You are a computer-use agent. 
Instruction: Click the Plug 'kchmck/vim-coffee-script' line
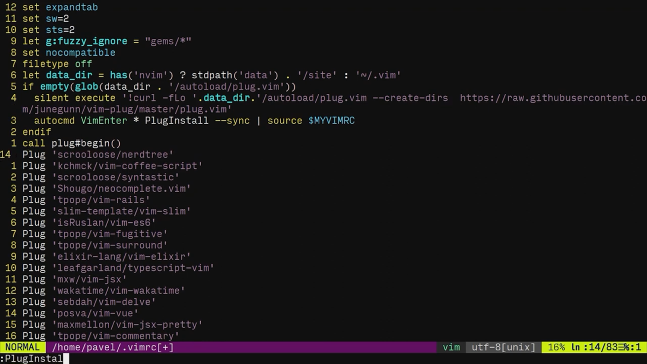[x=113, y=166]
